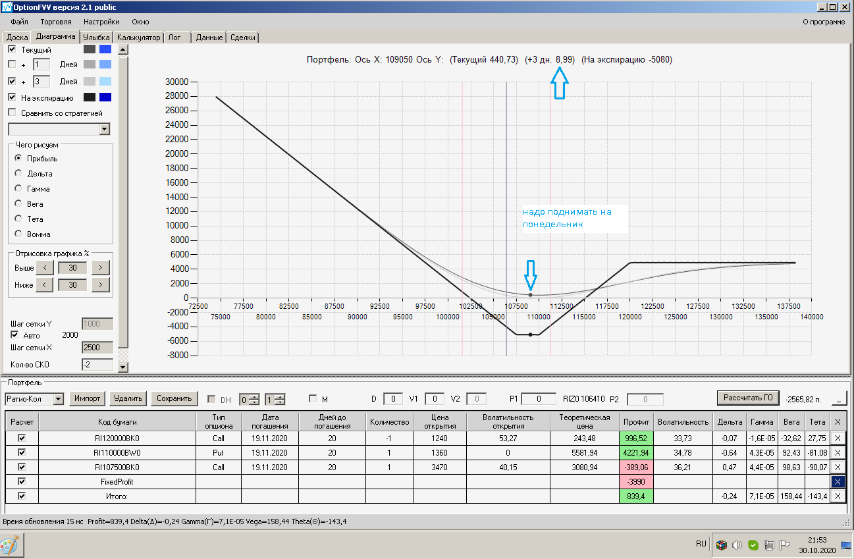
Task: Click the Шаг сетки X input field
Action: [x=97, y=347]
